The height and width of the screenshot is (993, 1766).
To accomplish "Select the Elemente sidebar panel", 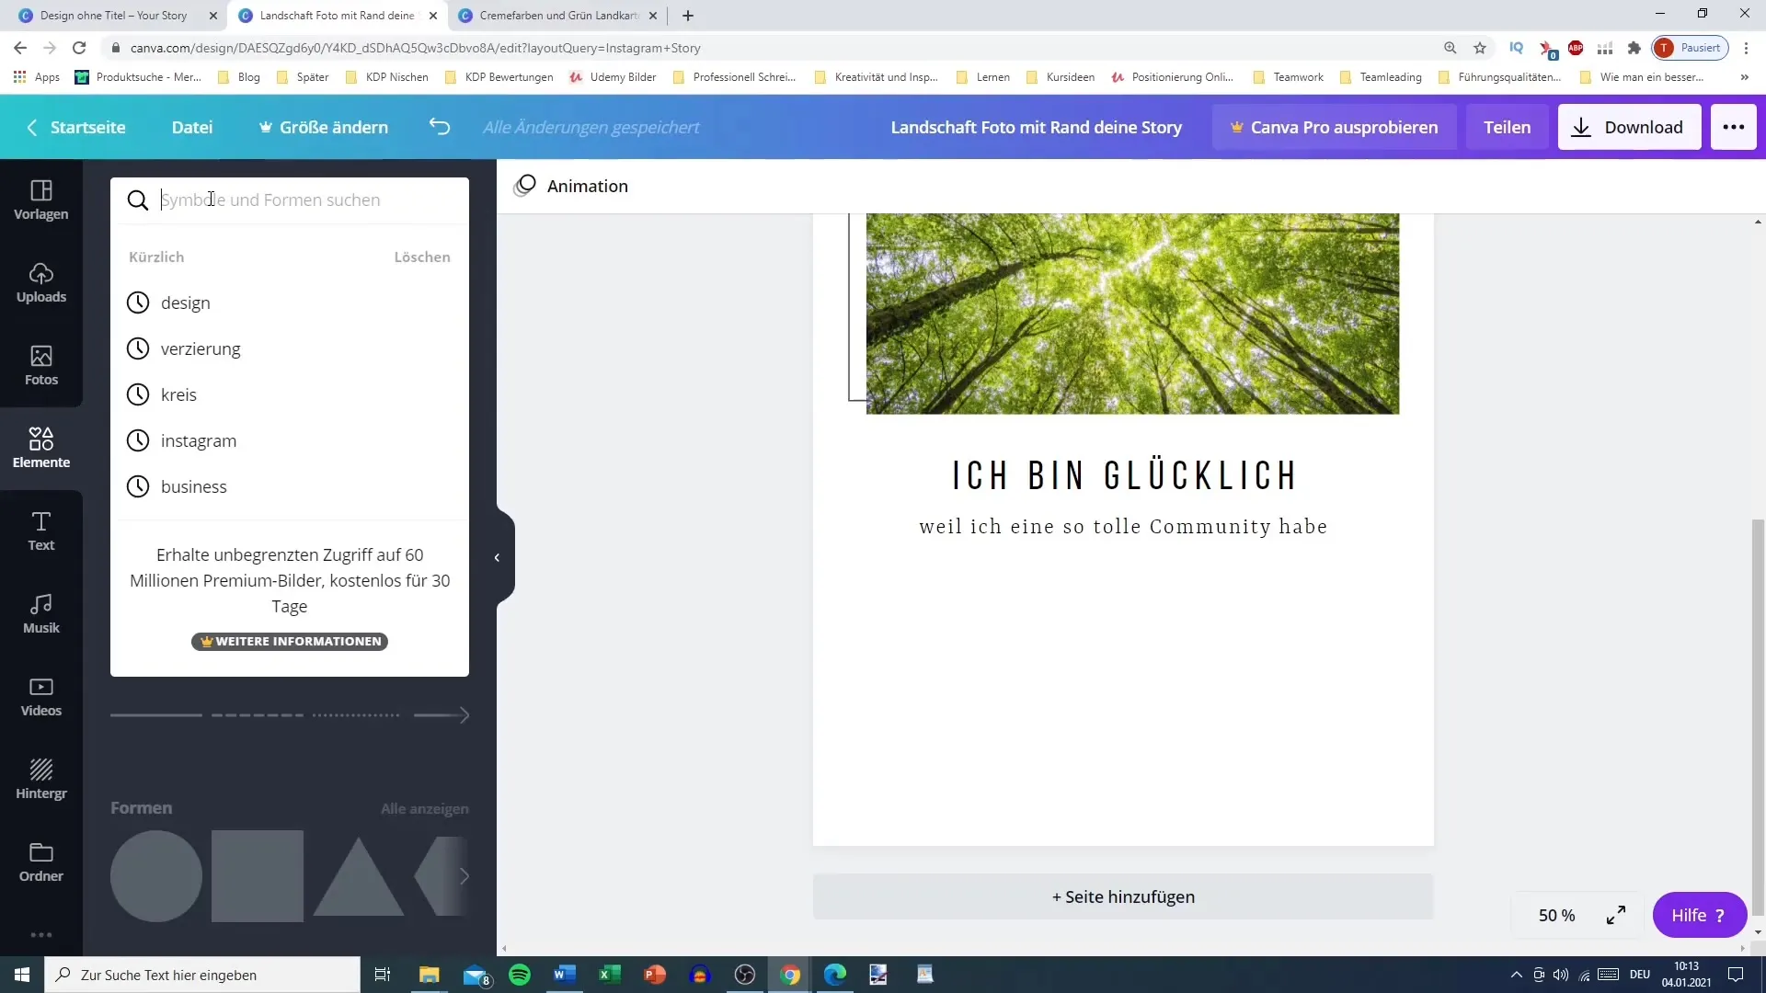I will 40,448.
